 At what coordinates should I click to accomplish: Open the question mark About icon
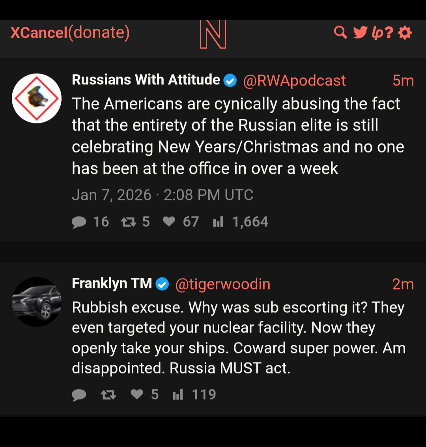pos(389,33)
